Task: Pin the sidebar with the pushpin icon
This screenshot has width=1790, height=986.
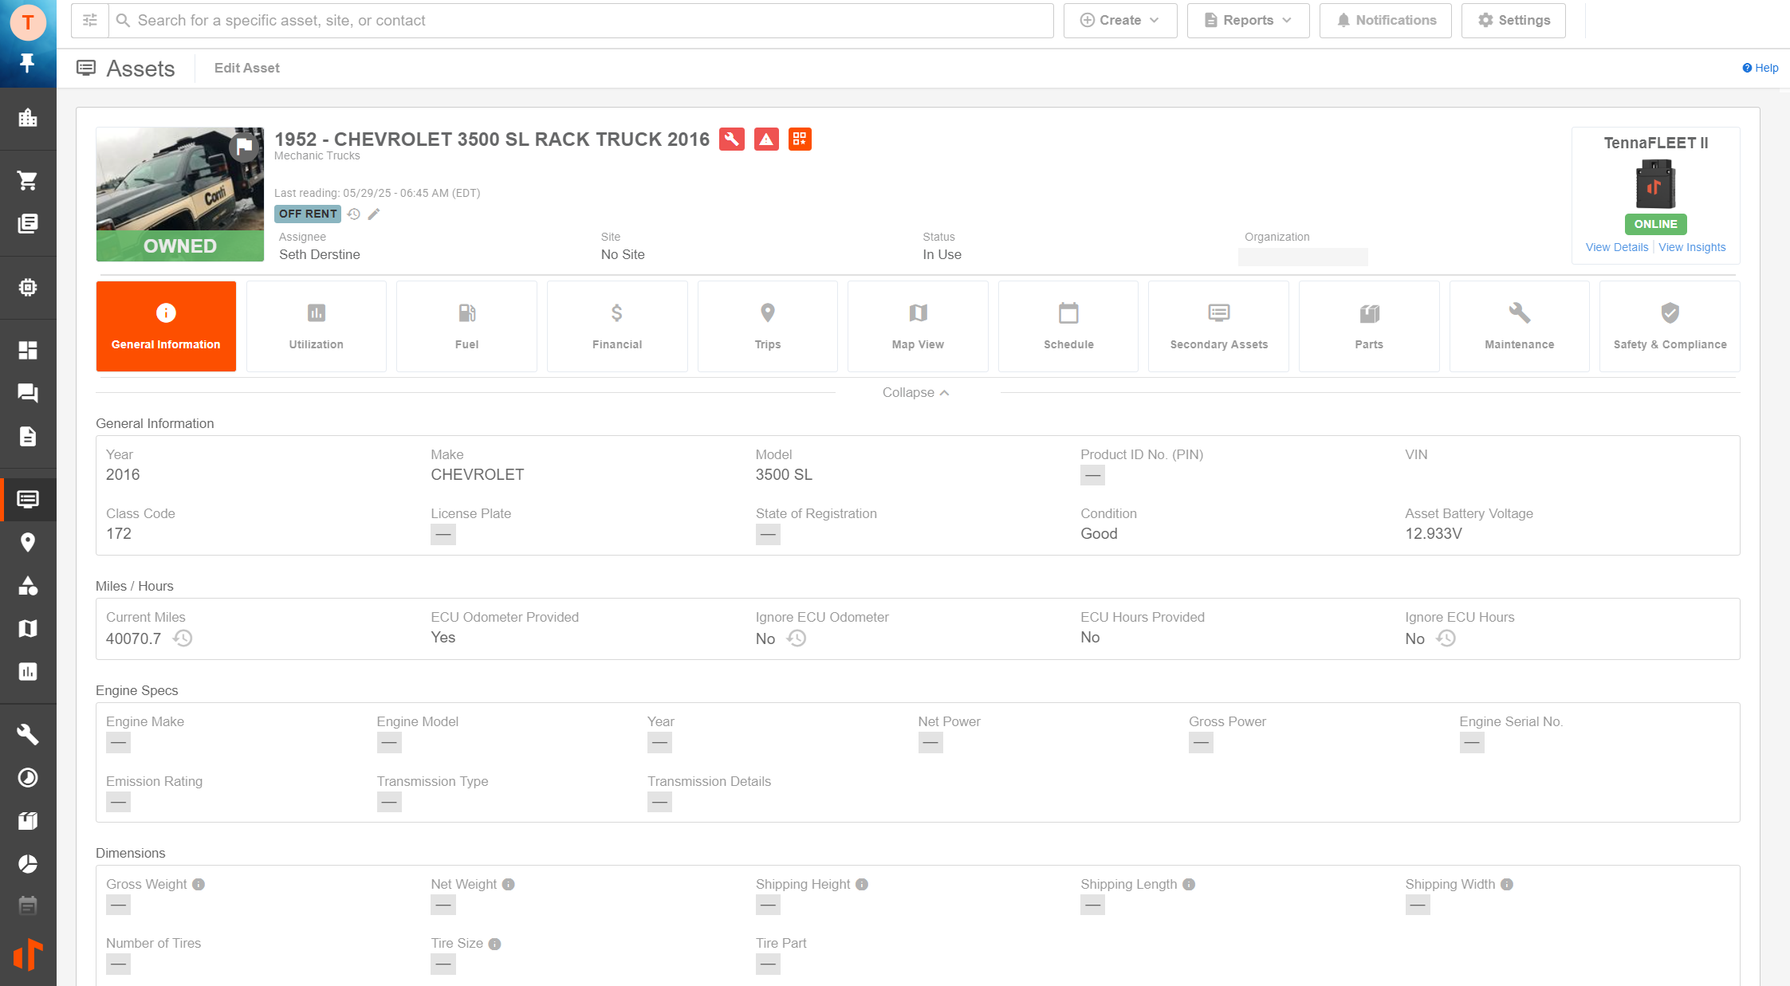Action: 28,63
